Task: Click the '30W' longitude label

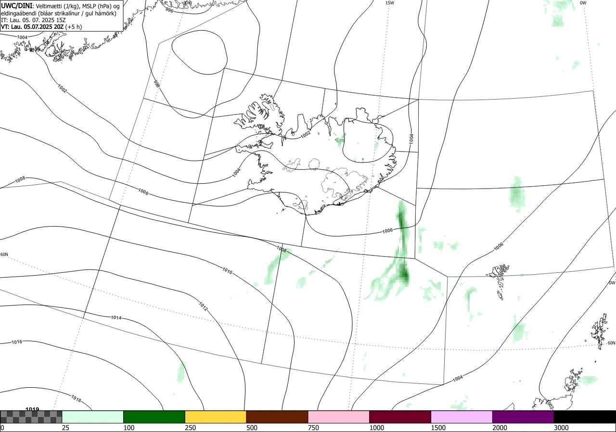Action: (x=187, y=2)
